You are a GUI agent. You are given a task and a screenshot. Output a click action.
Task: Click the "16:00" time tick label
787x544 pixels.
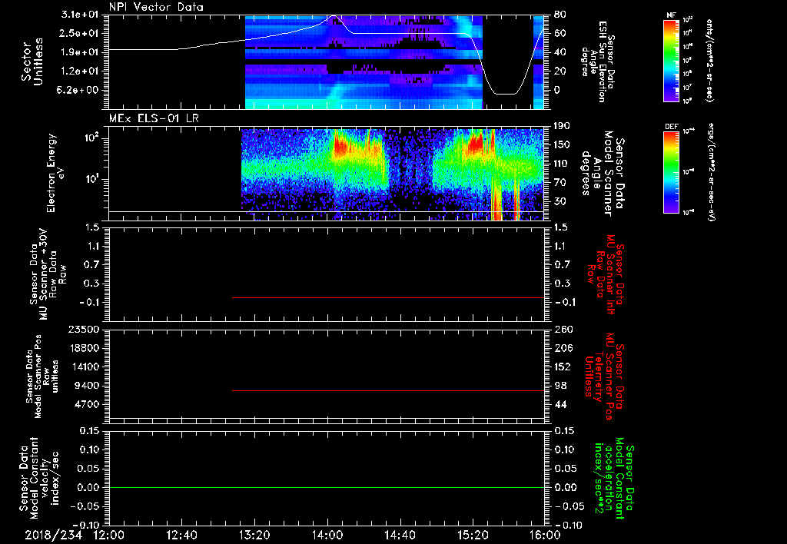(x=545, y=535)
